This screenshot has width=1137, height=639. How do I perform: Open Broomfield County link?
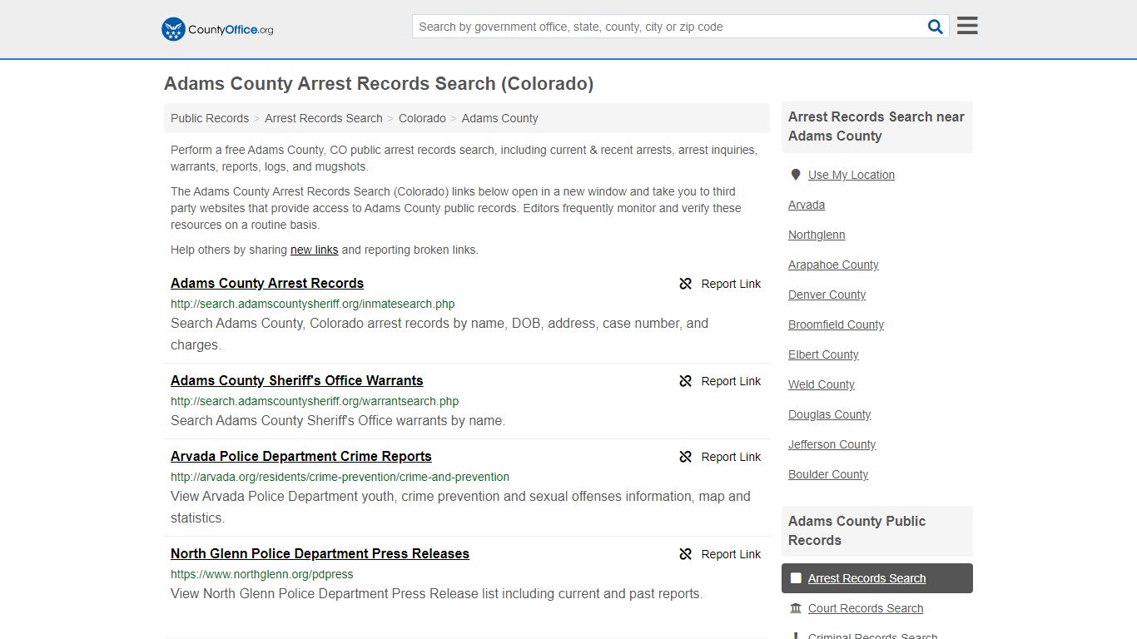click(x=836, y=324)
